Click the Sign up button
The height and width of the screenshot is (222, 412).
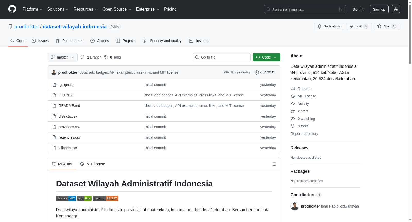point(379,9)
